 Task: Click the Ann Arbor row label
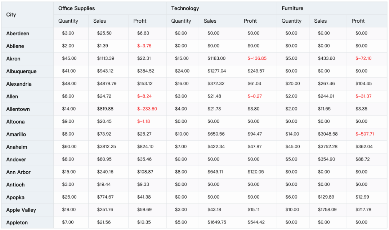pyautogui.click(x=18, y=172)
